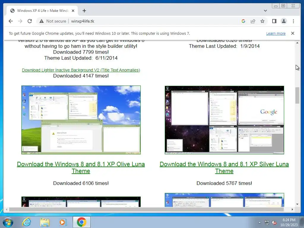Click the Chrome taskbar icon
This screenshot has height=228, width=304.
tap(81, 222)
